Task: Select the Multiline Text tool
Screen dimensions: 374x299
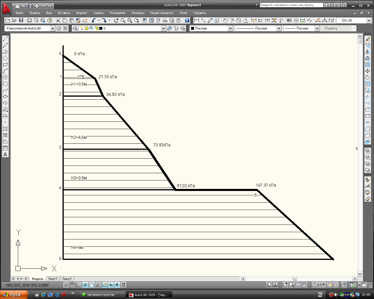Action: tap(5, 154)
